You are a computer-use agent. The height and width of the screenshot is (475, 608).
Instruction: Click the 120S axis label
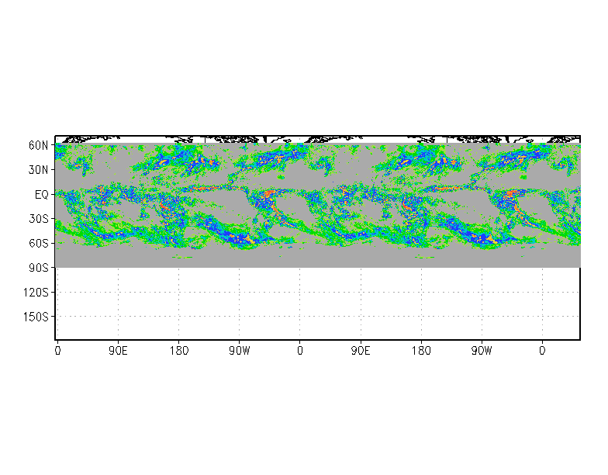point(36,292)
